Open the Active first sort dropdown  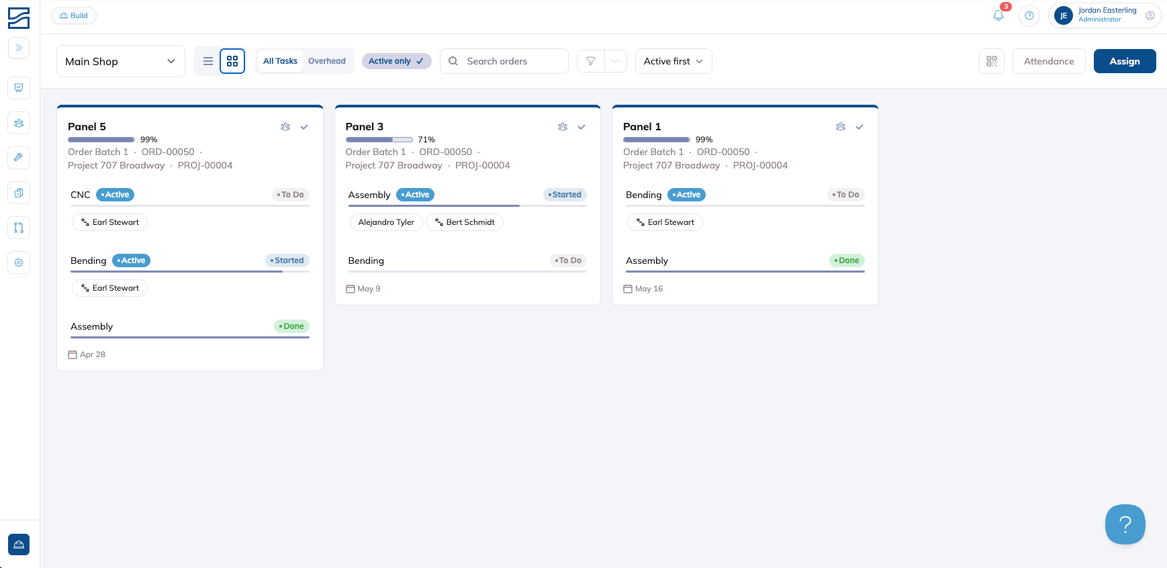pos(673,61)
